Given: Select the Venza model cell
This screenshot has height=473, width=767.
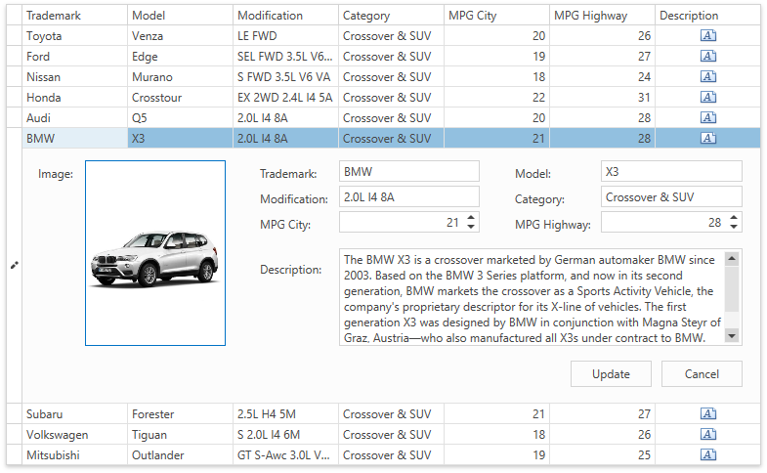Looking at the screenshot, I should click(x=180, y=36).
